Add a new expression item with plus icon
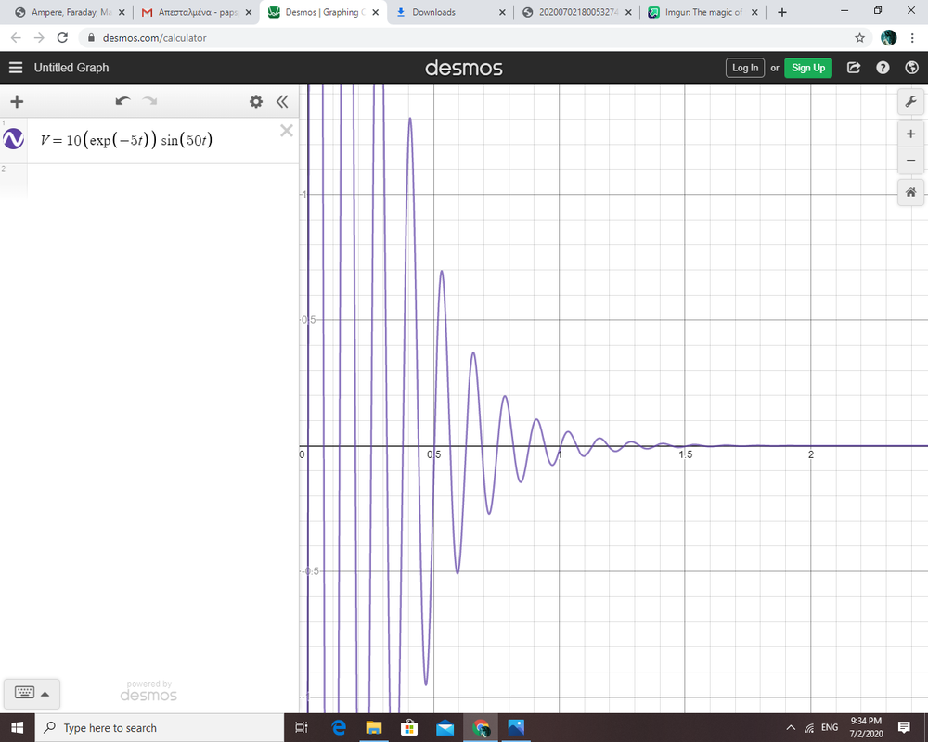This screenshot has width=928, height=742. (17, 102)
